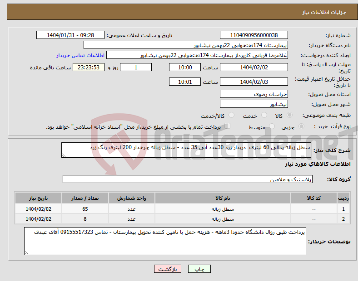The width and height of the screenshot is (358, 281).
Task: Click the delivery city field نیشابور
Action: [254, 104]
